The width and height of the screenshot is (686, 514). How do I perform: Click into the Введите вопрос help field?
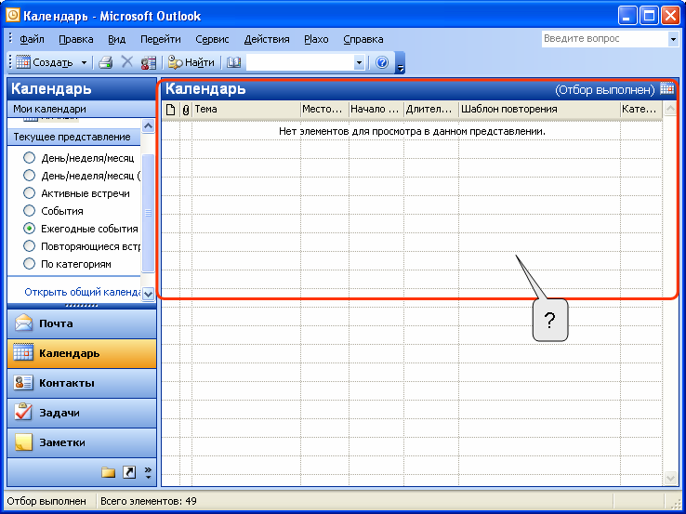[604, 39]
